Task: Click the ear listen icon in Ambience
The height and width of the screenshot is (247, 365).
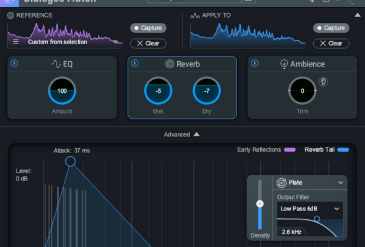Action: (x=323, y=82)
